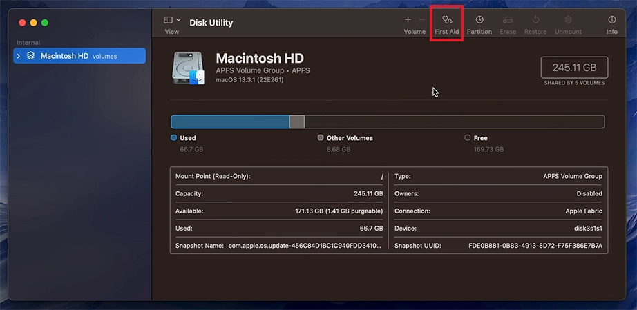Click the Capacity value '245.11 GB' in table

pos(368,193)
